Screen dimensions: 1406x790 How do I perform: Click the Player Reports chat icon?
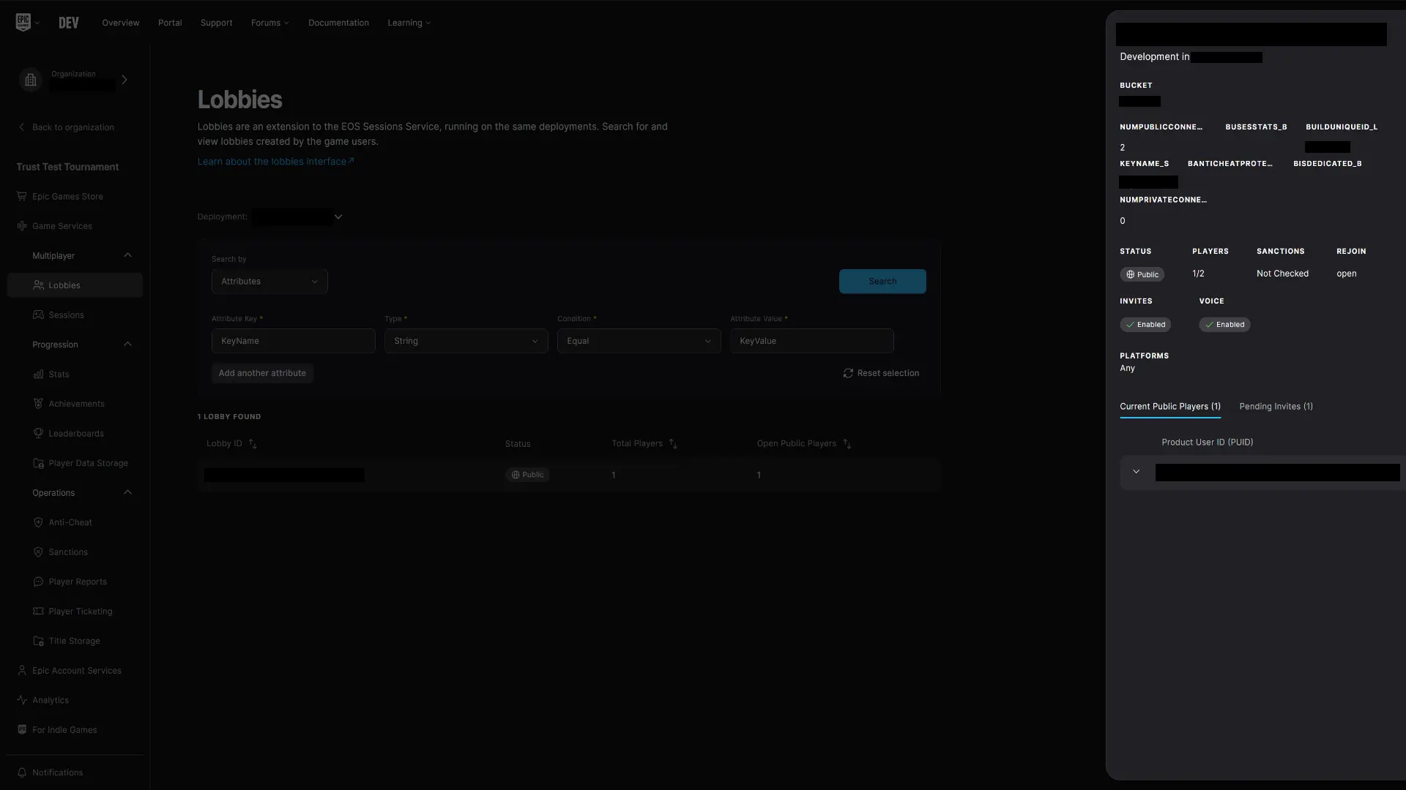(x=38, y=582)
